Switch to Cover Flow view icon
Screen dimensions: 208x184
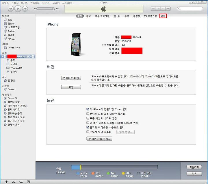click(168, 9)
